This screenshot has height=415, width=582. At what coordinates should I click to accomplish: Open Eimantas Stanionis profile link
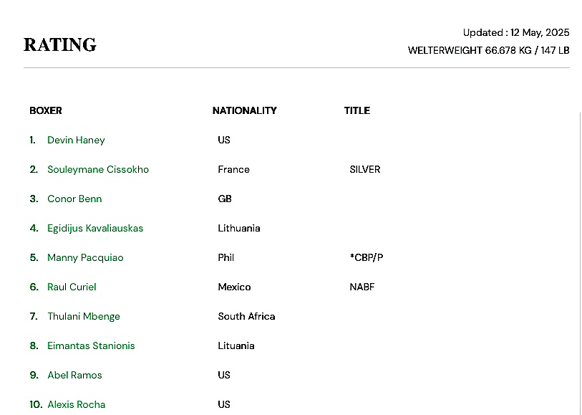click(91, 345)
